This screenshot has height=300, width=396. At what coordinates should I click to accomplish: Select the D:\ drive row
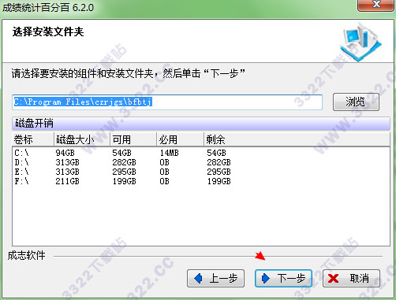tap(201, 162)
